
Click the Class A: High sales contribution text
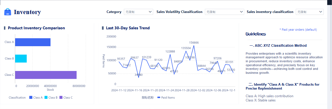coord(269,96)
